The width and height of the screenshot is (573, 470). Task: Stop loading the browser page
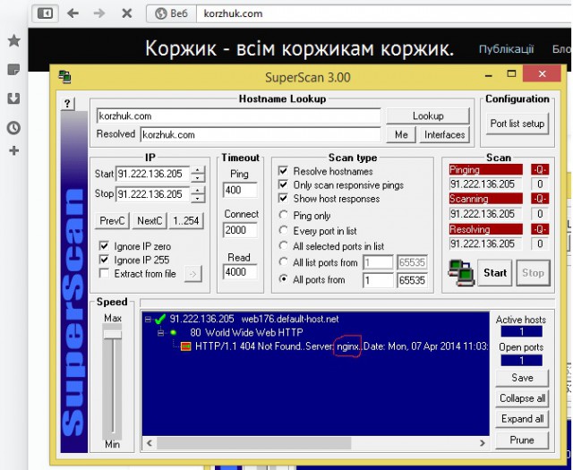coord(127,13)
